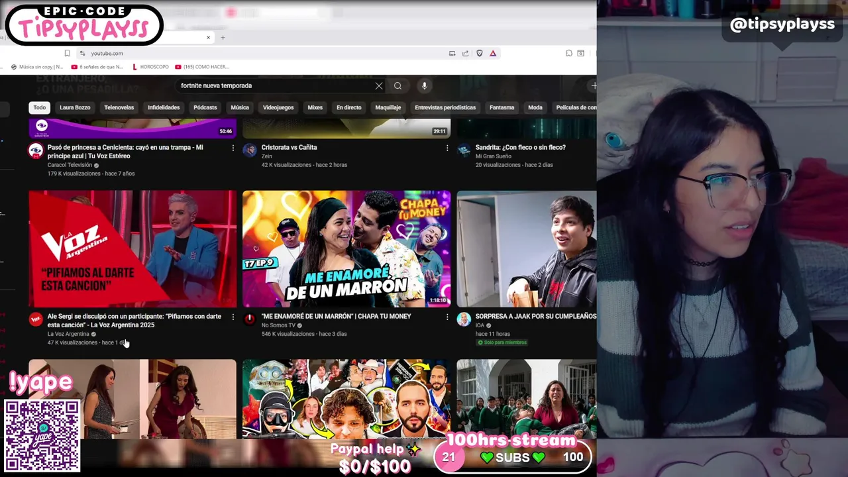
Task: Select the 'Moda' chip
Action: (535, 107)
